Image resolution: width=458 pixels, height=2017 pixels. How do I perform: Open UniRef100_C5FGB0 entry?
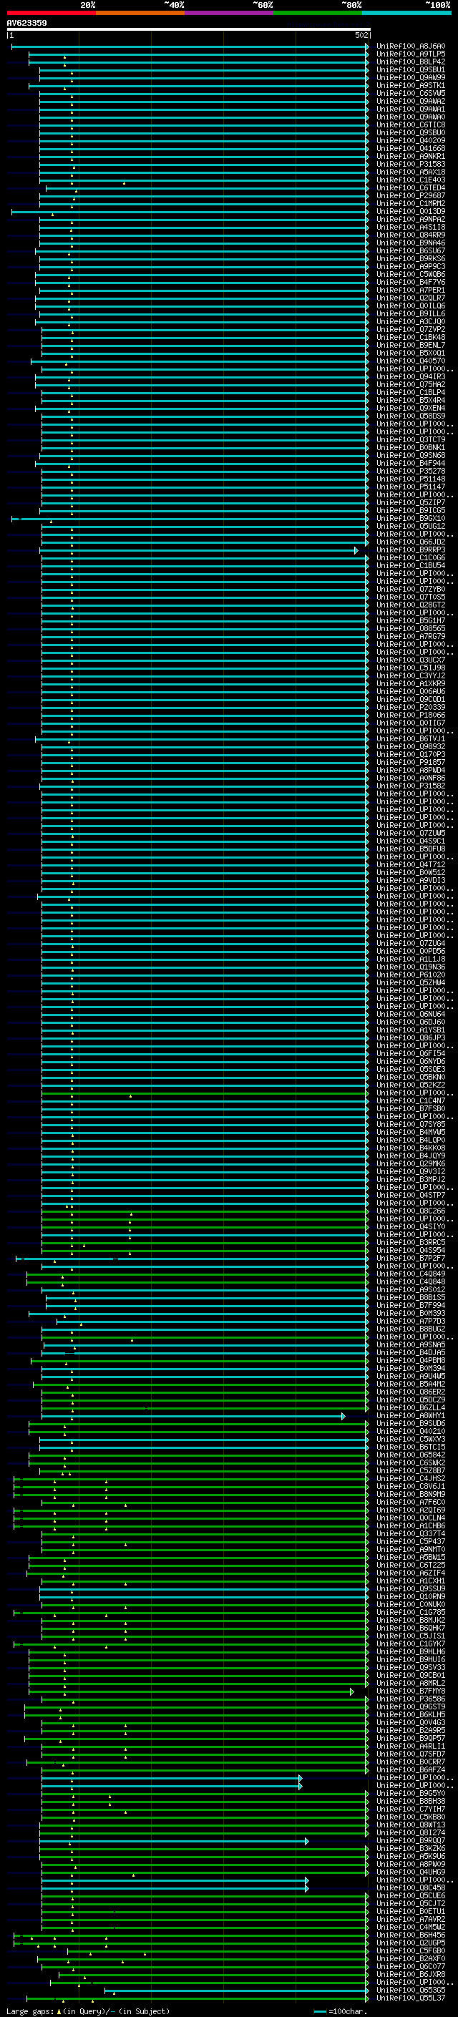(x=411, y=1950)
